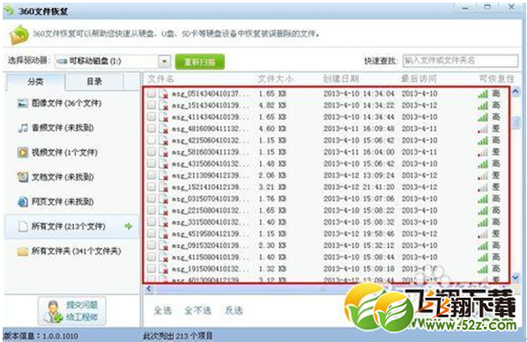This screenshot has width=527, height=342.
Task: Click recoverability bars icon for msg_5816030411139
Action: pyautogui.click(x=483, y=152)
